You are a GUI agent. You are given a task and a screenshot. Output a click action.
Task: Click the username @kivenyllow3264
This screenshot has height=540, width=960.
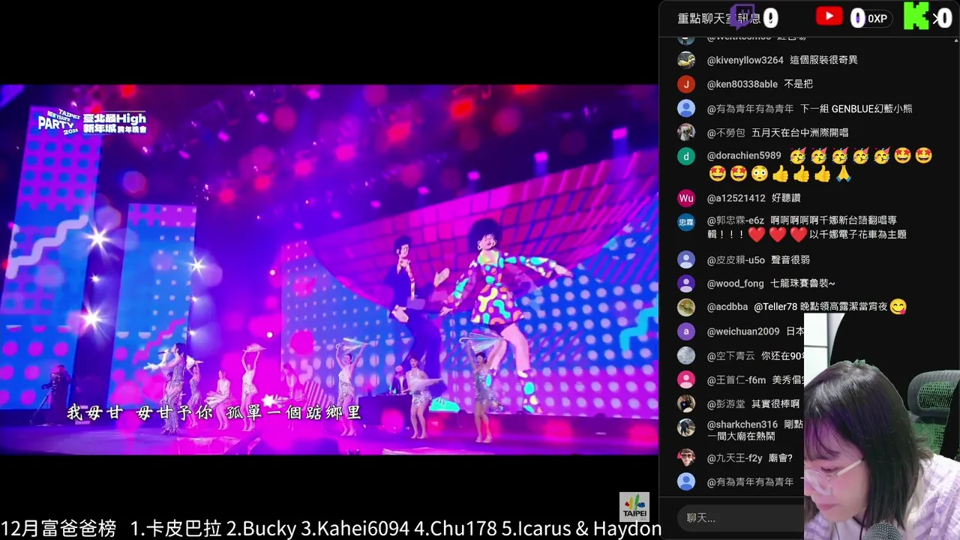(745, 60)
